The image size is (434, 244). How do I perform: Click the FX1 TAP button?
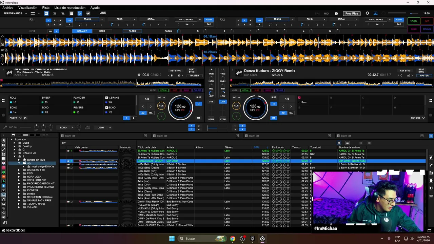click(x=209, y=24)
